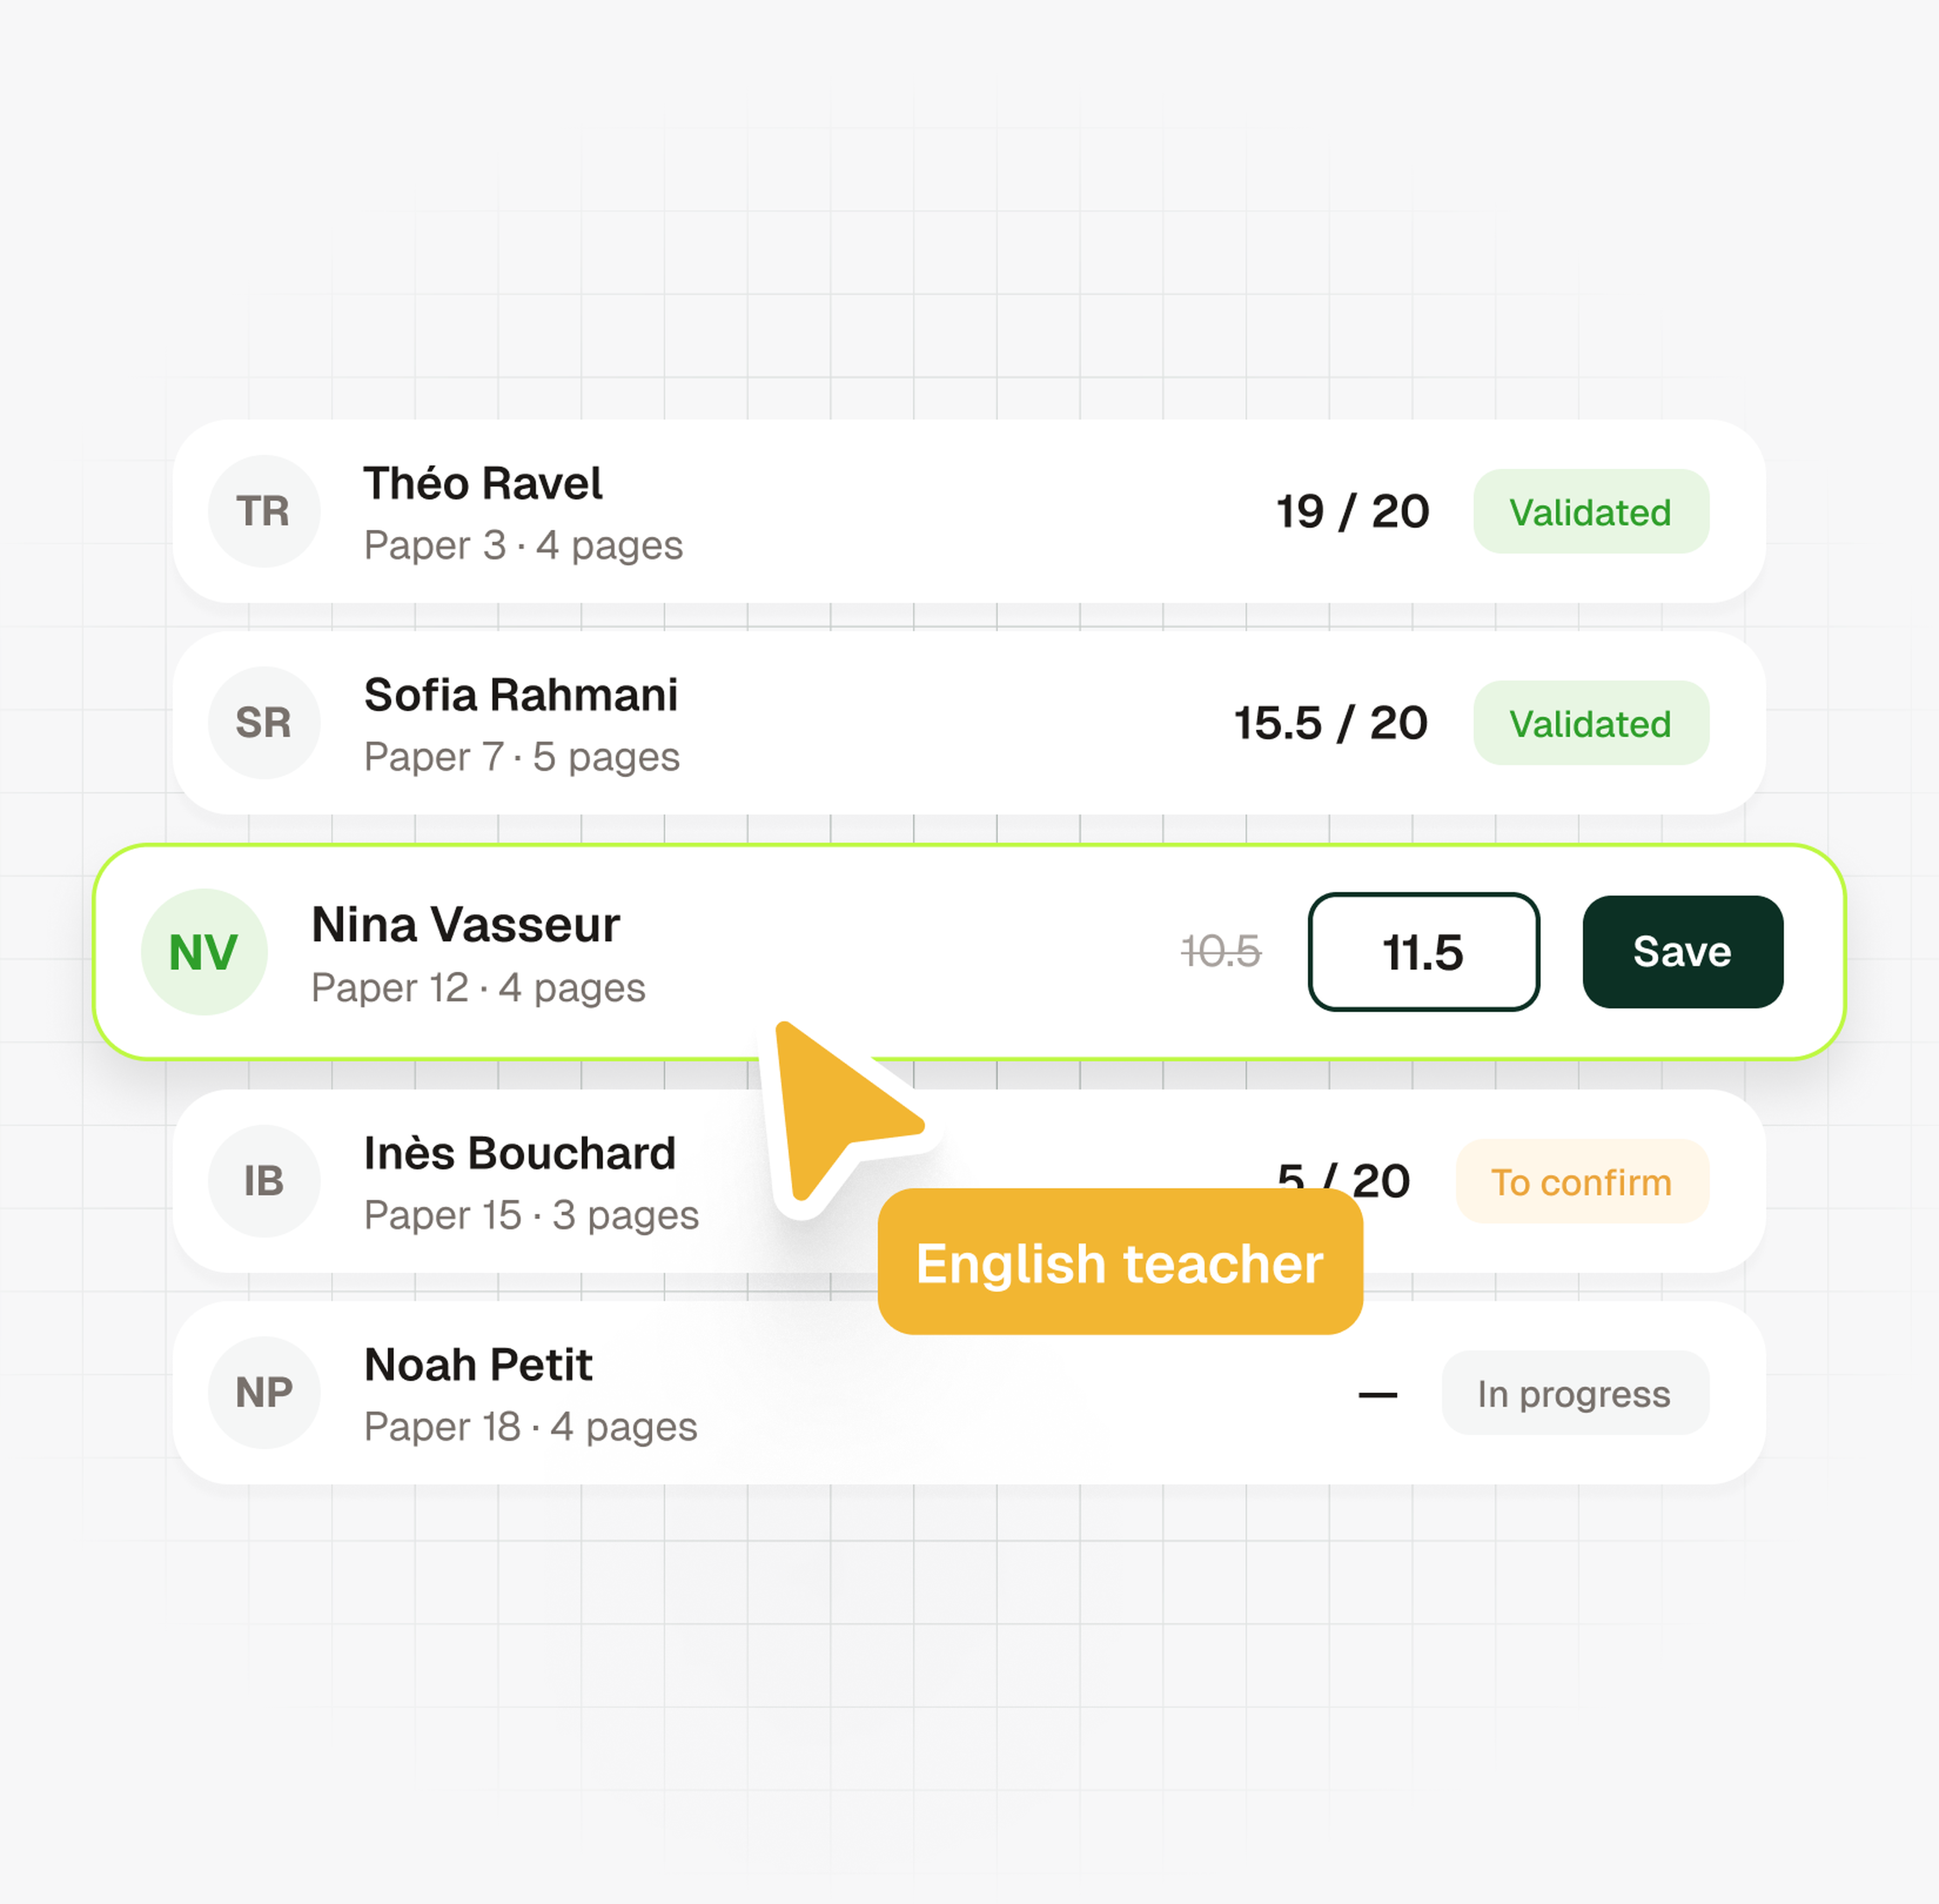Click the TR avatar for Théo Ravel
Screen dimensions: 1939x1904
coord(264,511)
